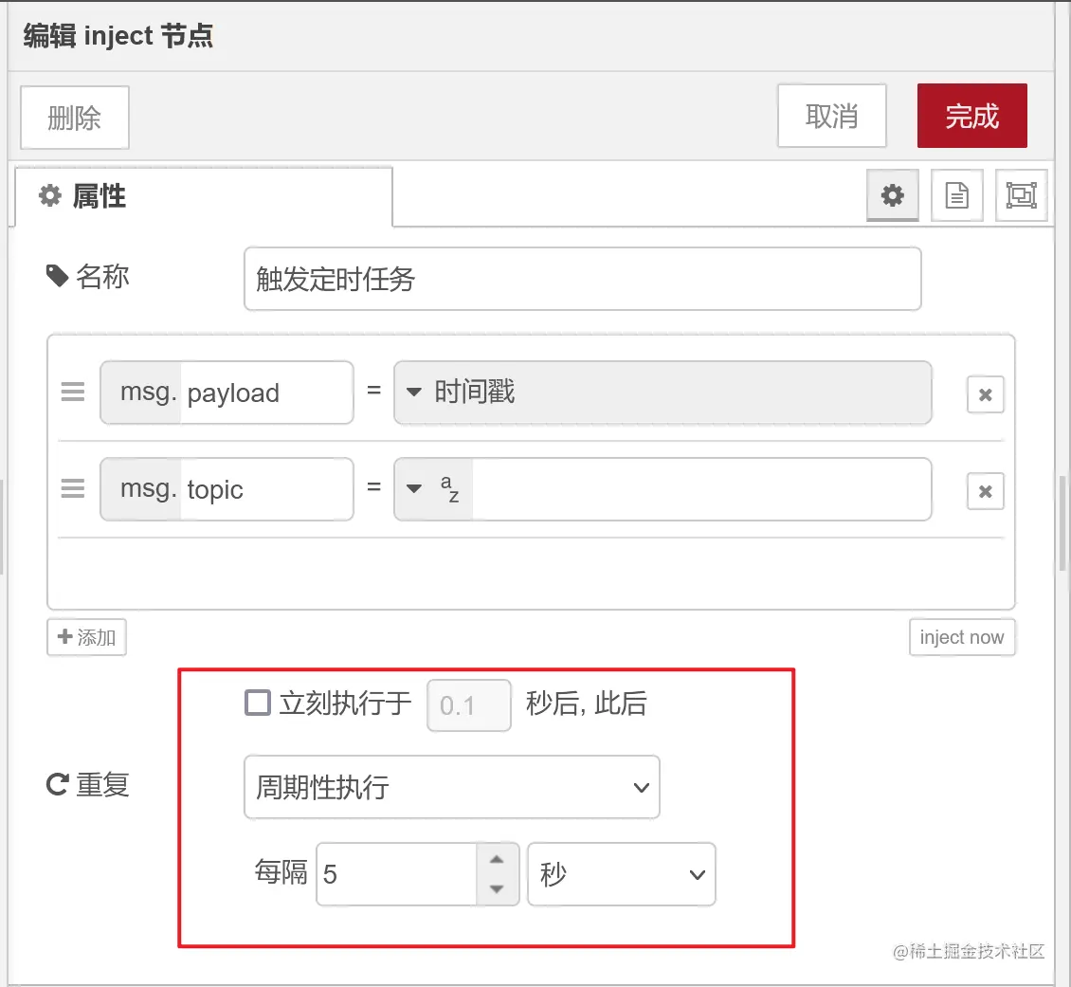Open the 秒 interval unit dropdown
Screen dimensions: 1071x987
click(x=622, y=874)
